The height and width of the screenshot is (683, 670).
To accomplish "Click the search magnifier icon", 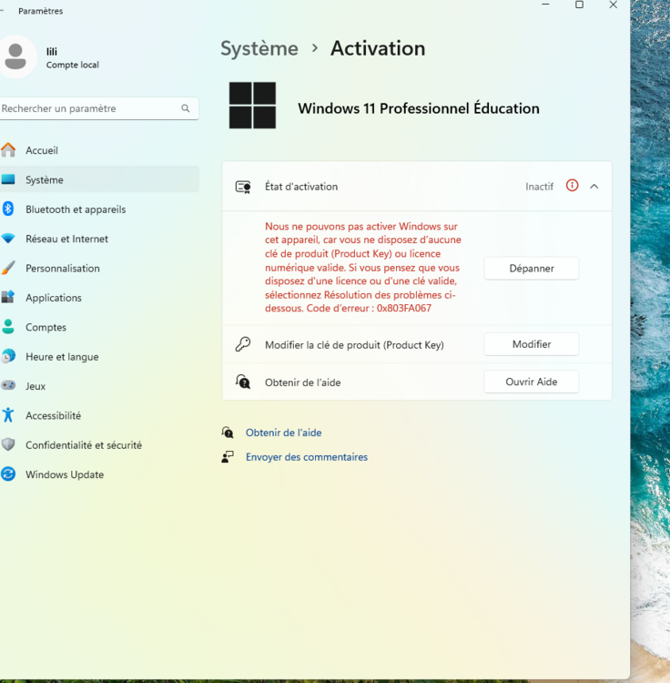I will click(x=186, y=108).
